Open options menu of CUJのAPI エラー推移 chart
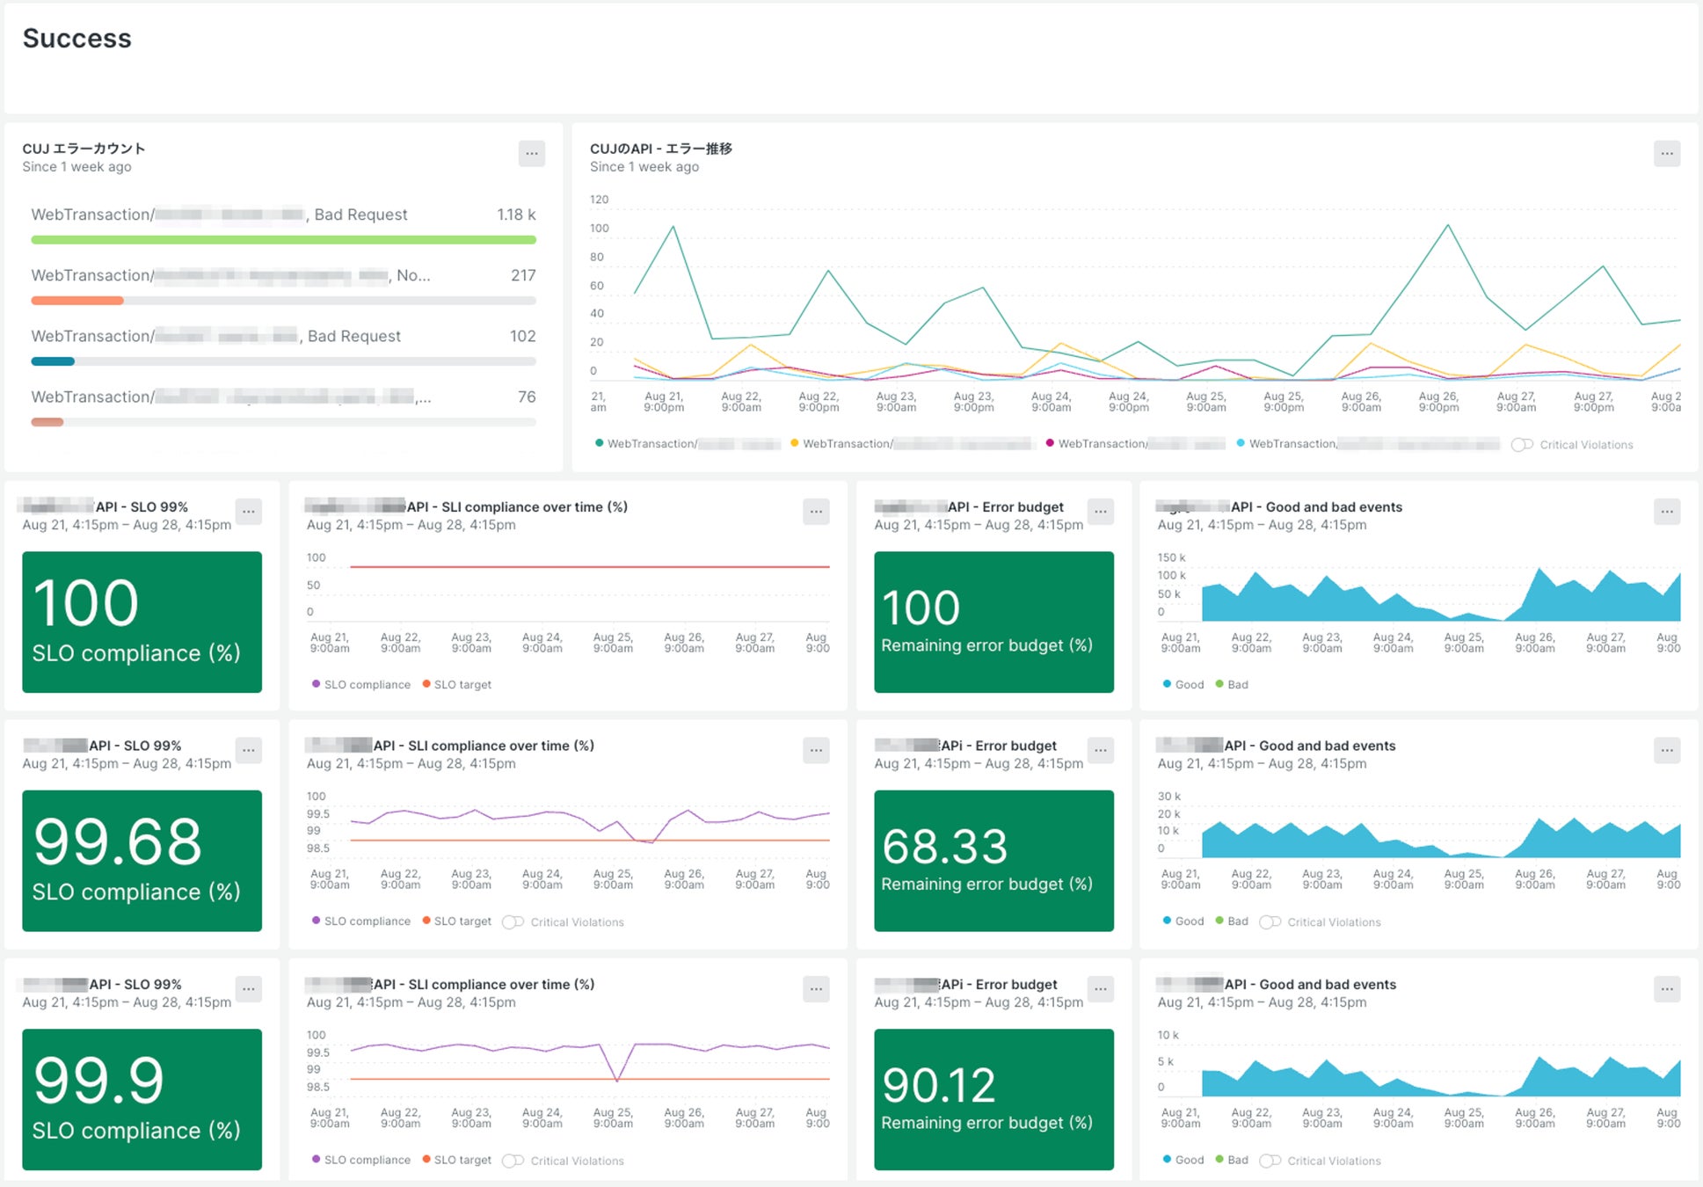Viewport: 1703px width, 1187px height. pos(1666,154)
